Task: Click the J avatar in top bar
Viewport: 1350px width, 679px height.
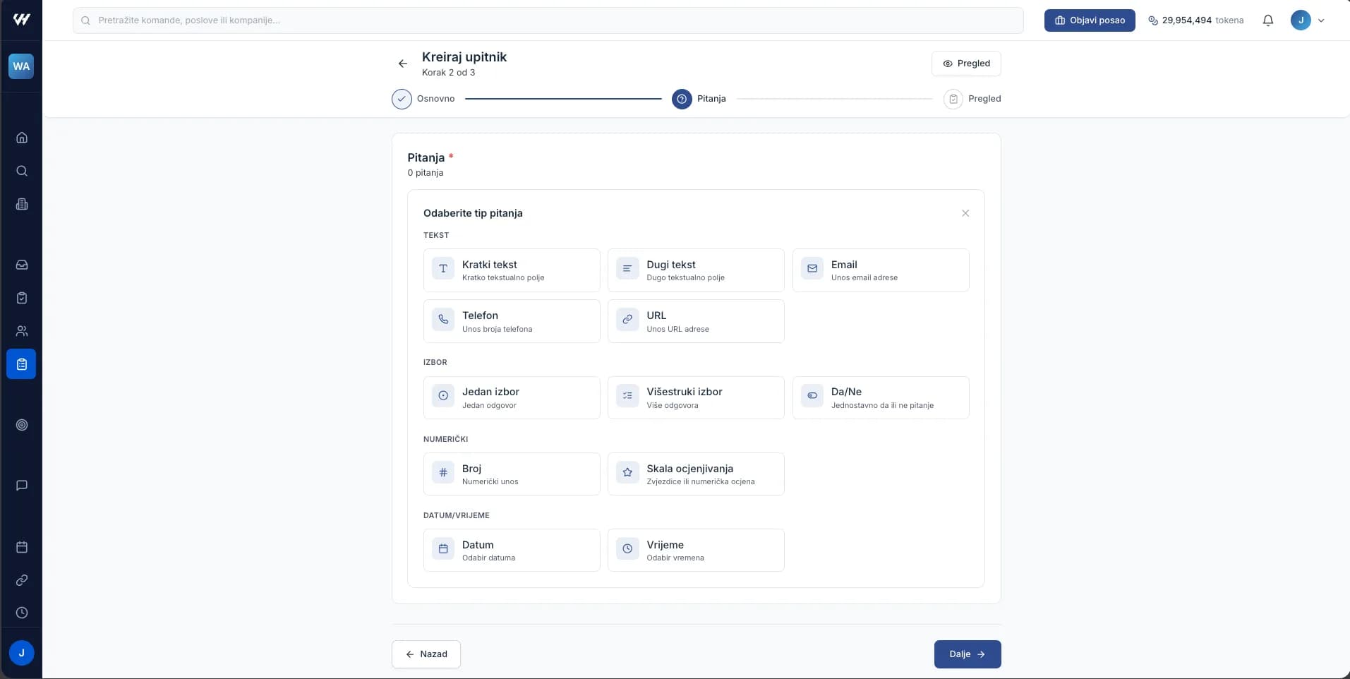Action: click(1301, 20)
